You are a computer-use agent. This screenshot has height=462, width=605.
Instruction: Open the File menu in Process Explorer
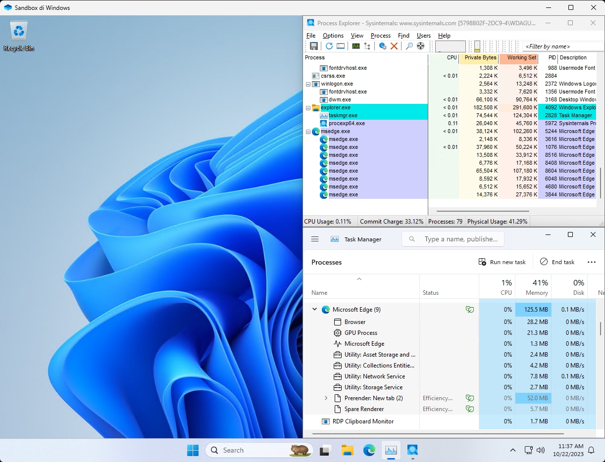(x=311, y=36)
